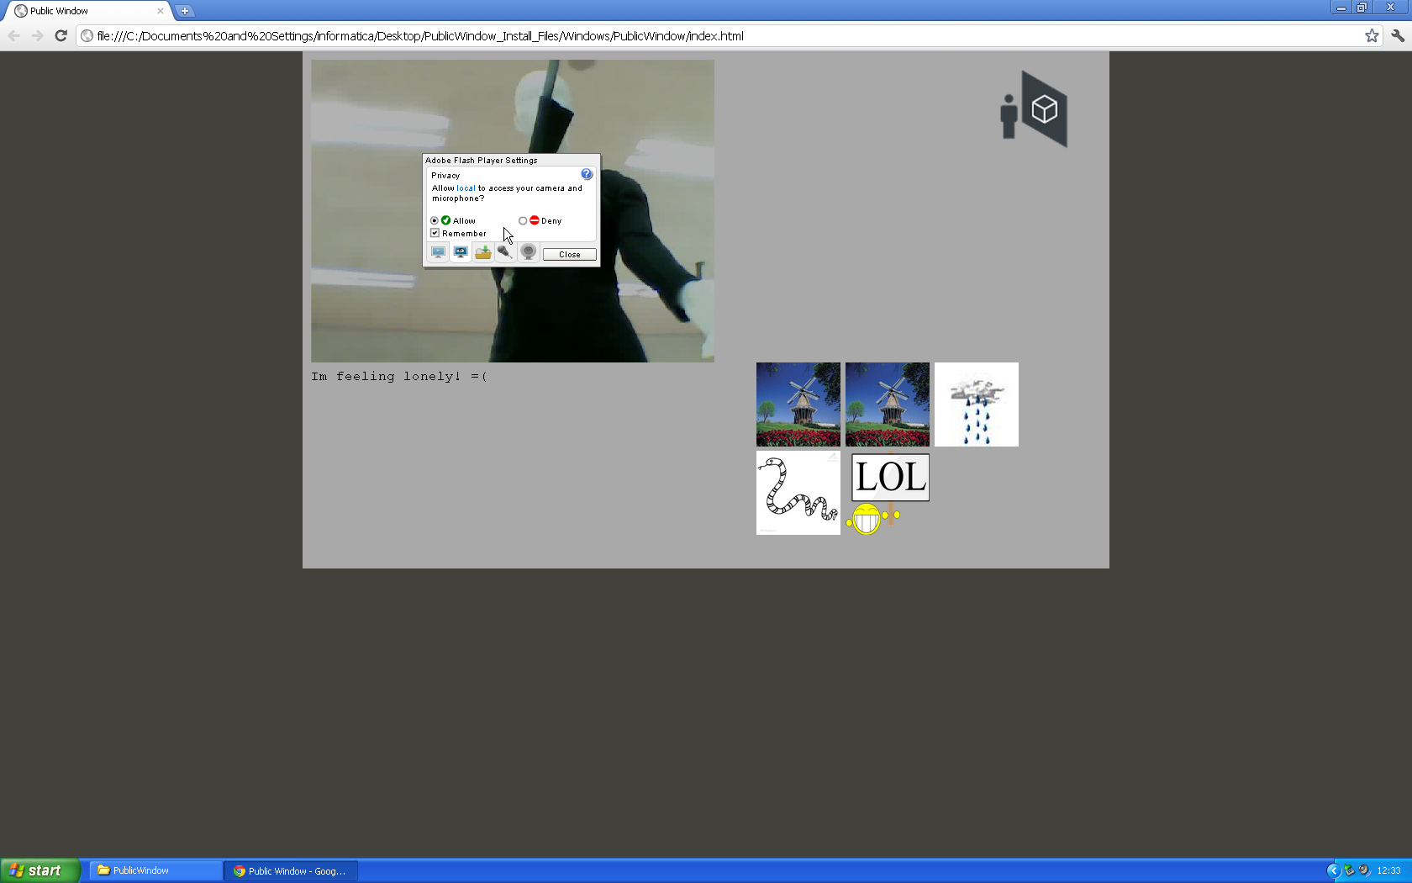Go back using the back arrow

[x=13, y=35]
